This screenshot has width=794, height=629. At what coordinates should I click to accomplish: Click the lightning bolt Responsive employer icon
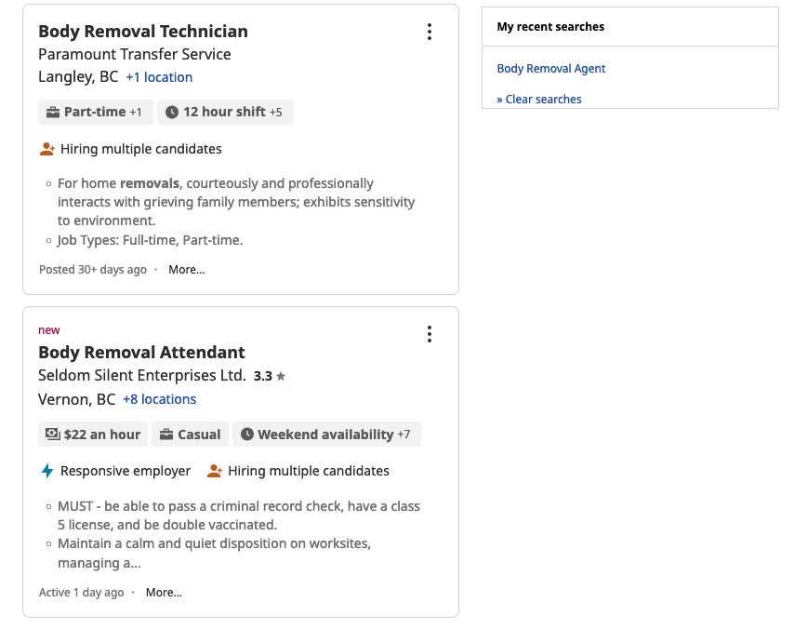47,471
